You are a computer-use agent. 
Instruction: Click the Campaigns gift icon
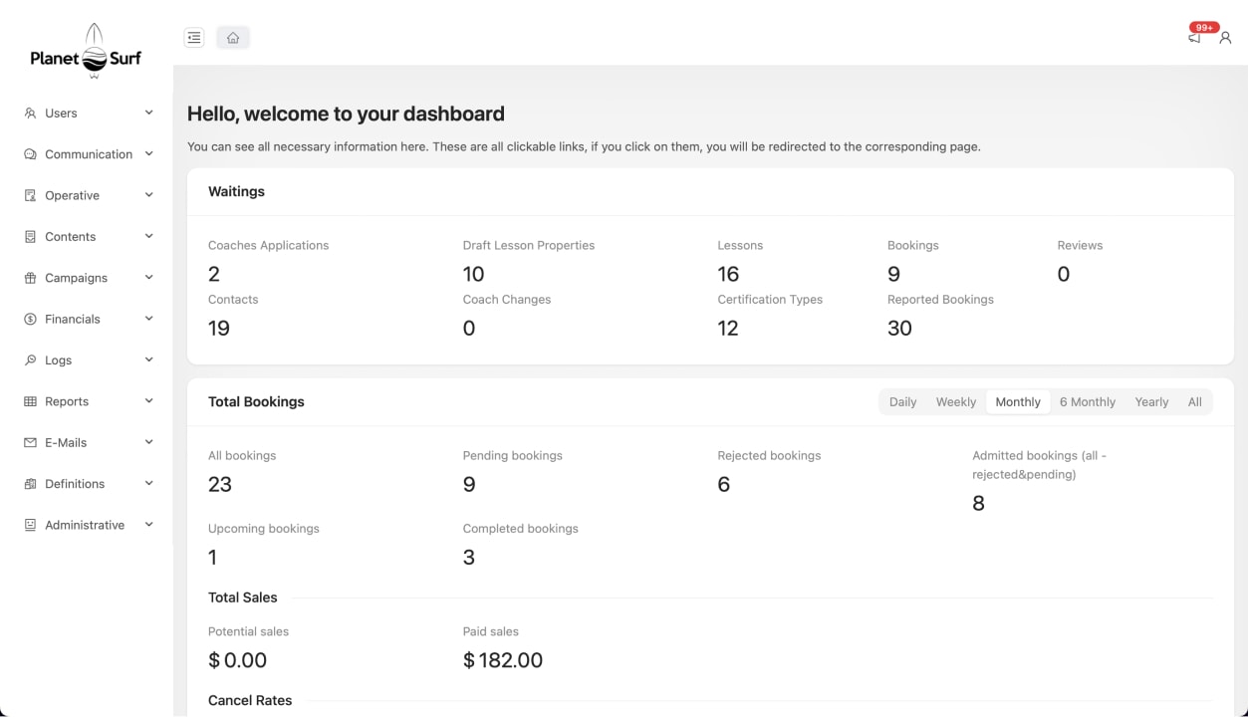click(x=30, y=279)
